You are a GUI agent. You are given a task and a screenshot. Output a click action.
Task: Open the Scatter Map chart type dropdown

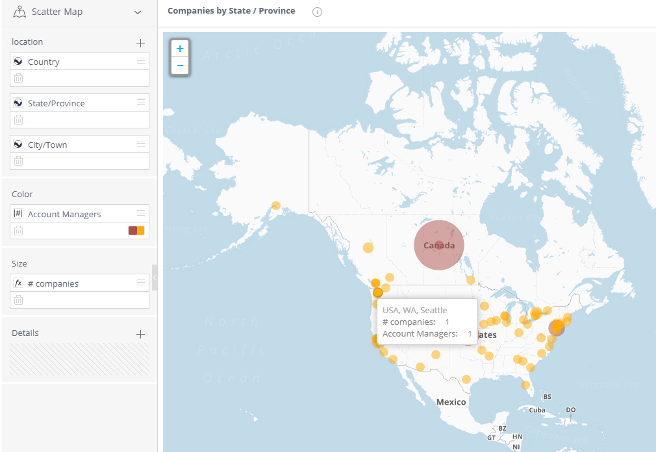(x=137, y=12)
